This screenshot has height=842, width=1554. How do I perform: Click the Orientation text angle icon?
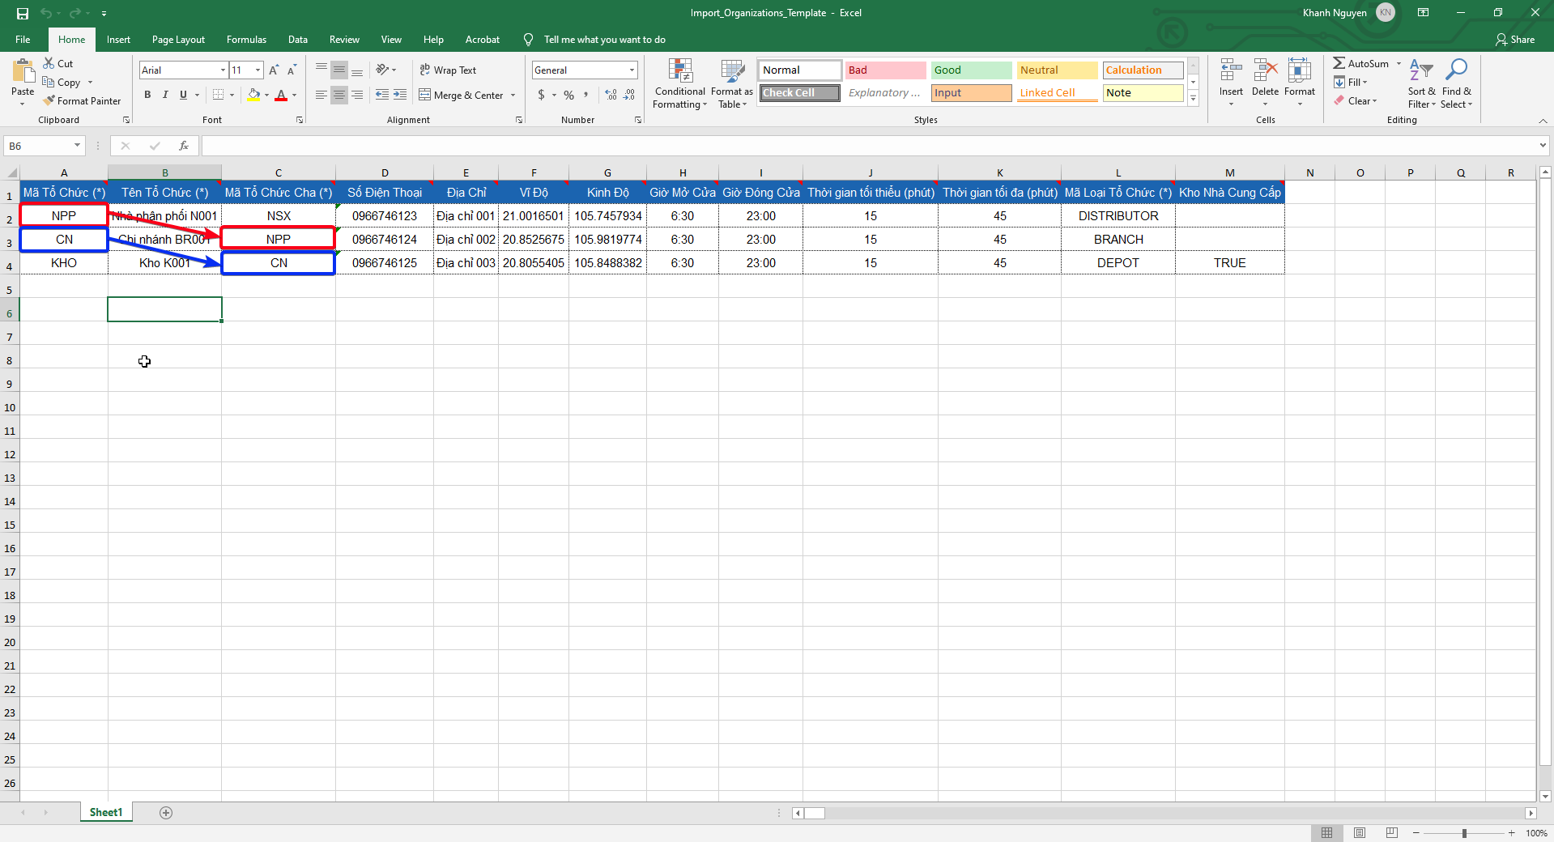[383, 70]
